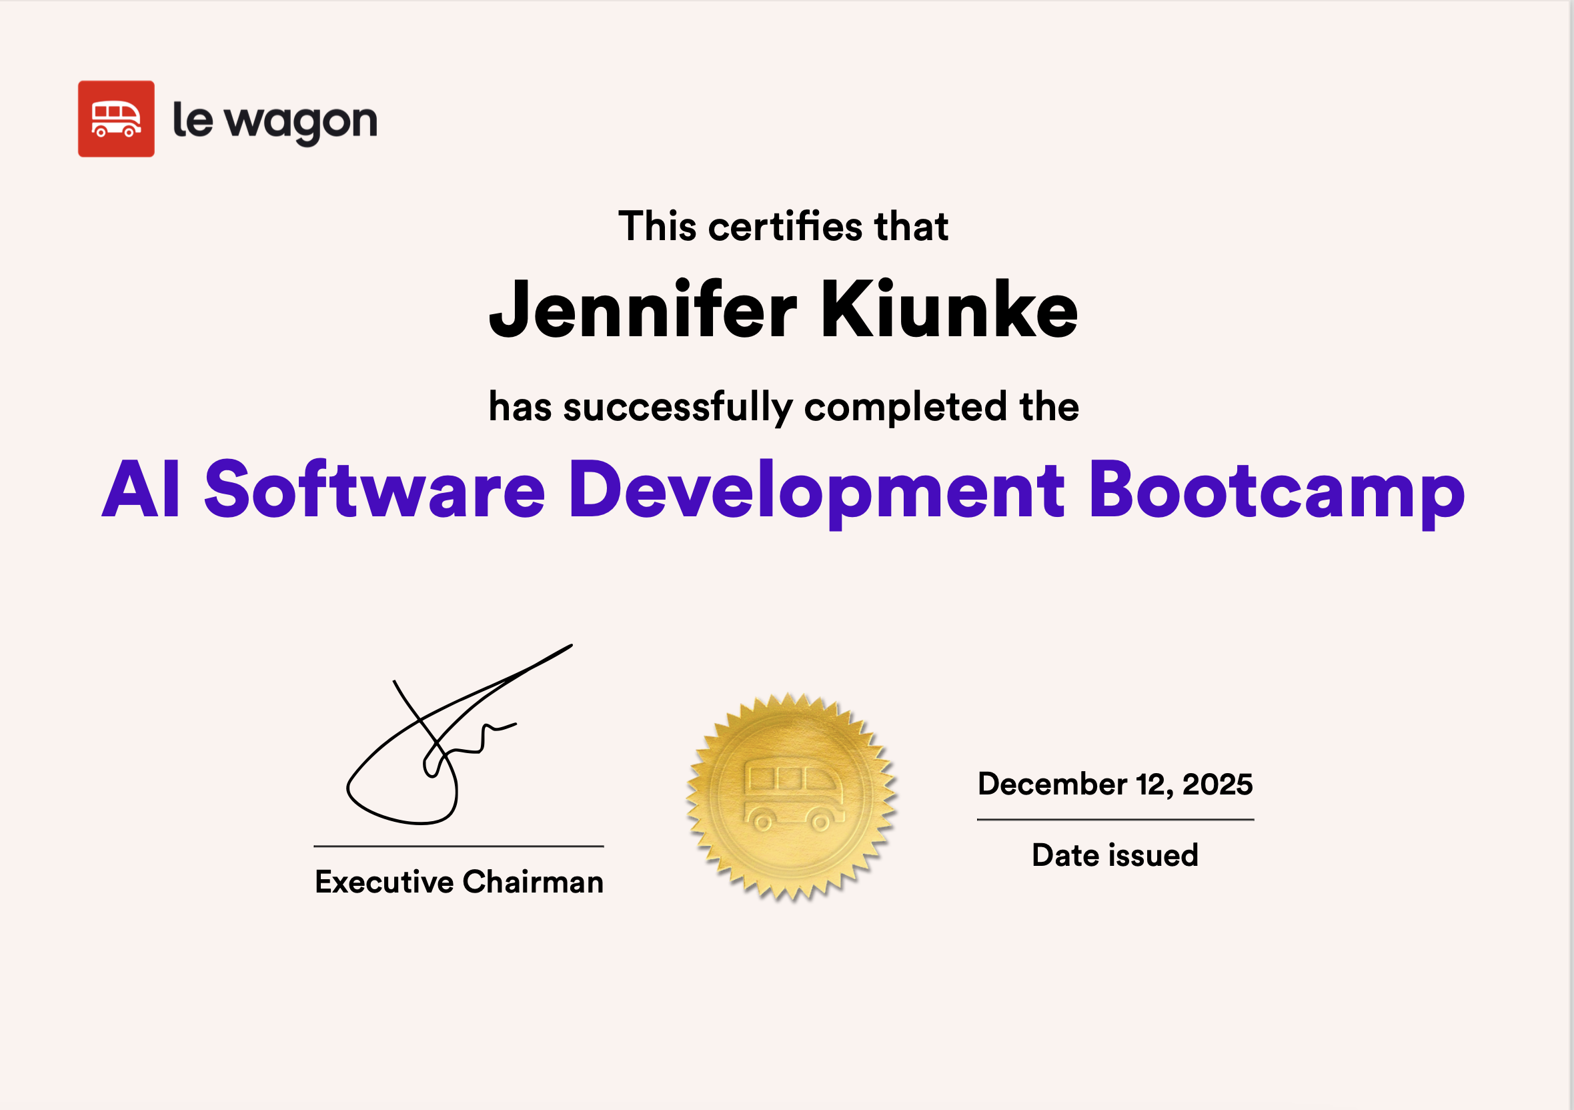
Task: Click the first name 'Jennifer'
Action: point(642,310)
